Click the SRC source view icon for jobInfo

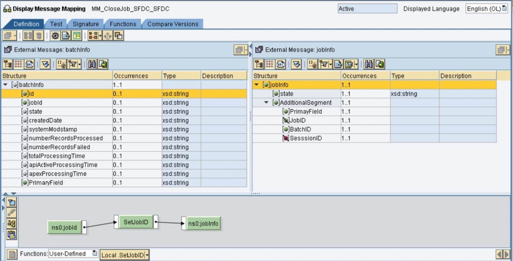click(x=281, y=63)
